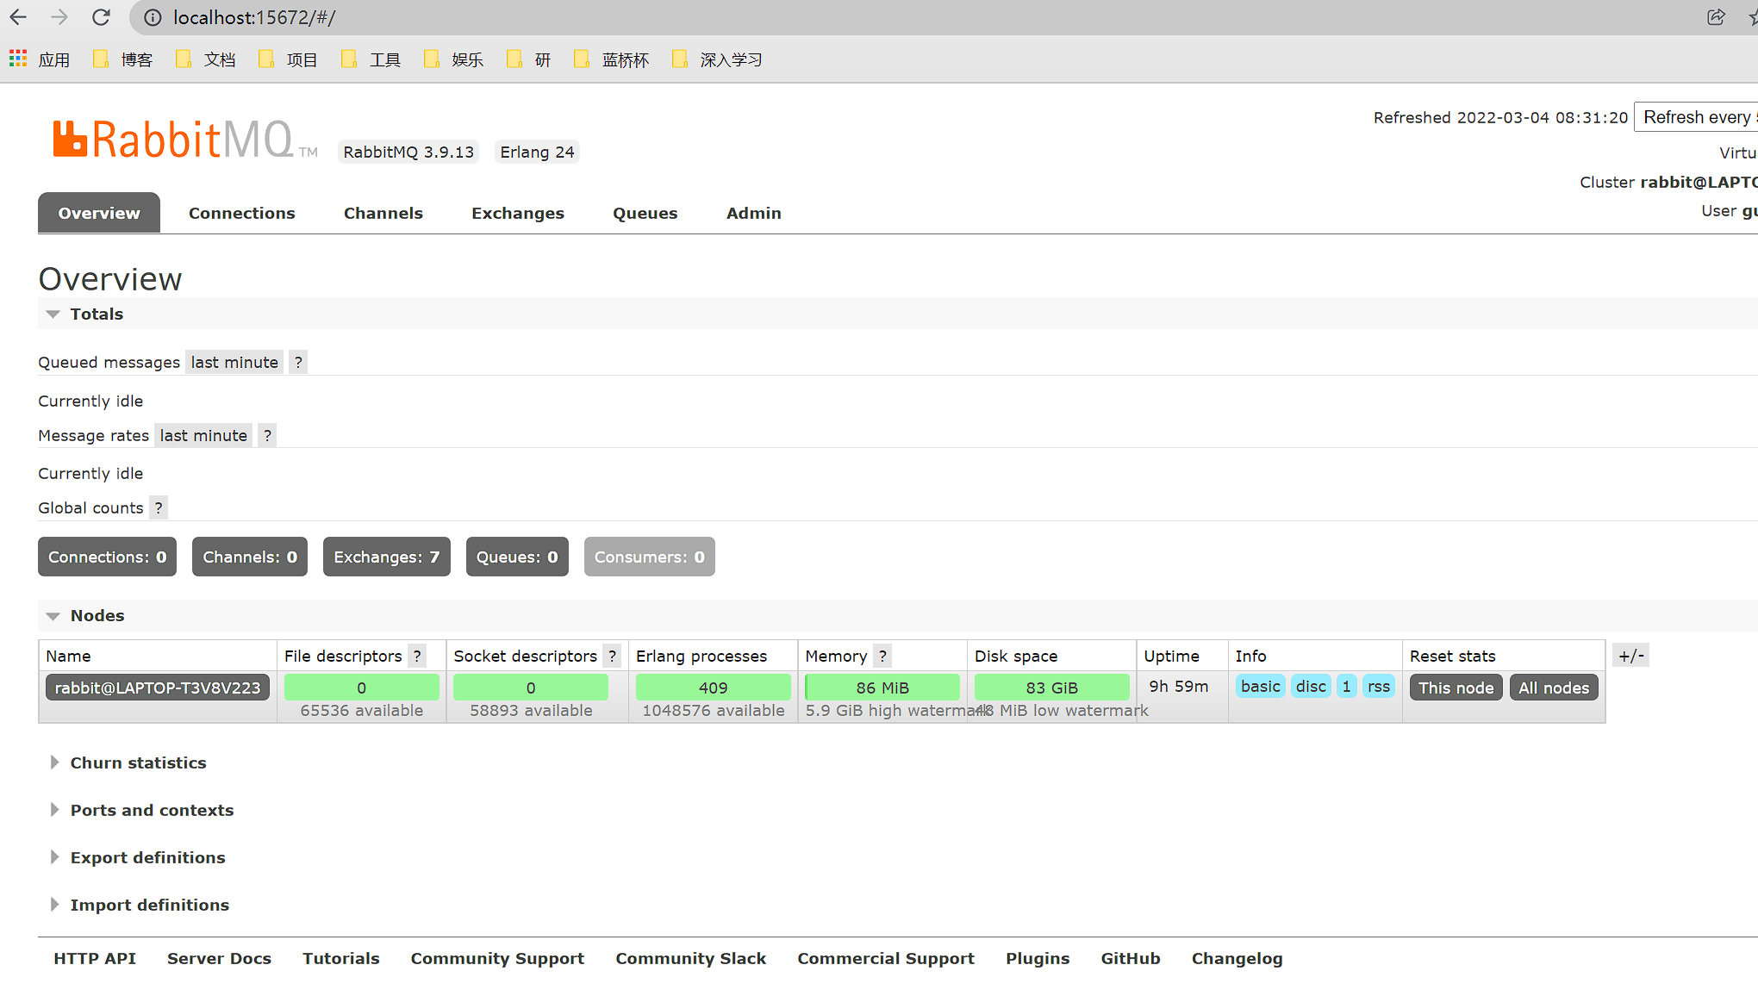Click help icon for File descriptors column
This screenshot has height=996, width=1758.
click(417, 656)
